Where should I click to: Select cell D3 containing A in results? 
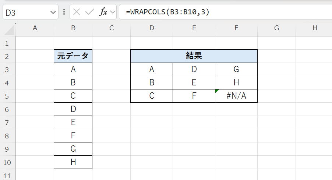(152, 69)
